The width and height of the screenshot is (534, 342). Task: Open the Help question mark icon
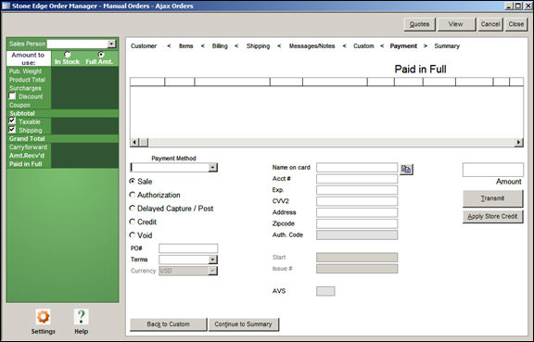click(x=81, y=318)
